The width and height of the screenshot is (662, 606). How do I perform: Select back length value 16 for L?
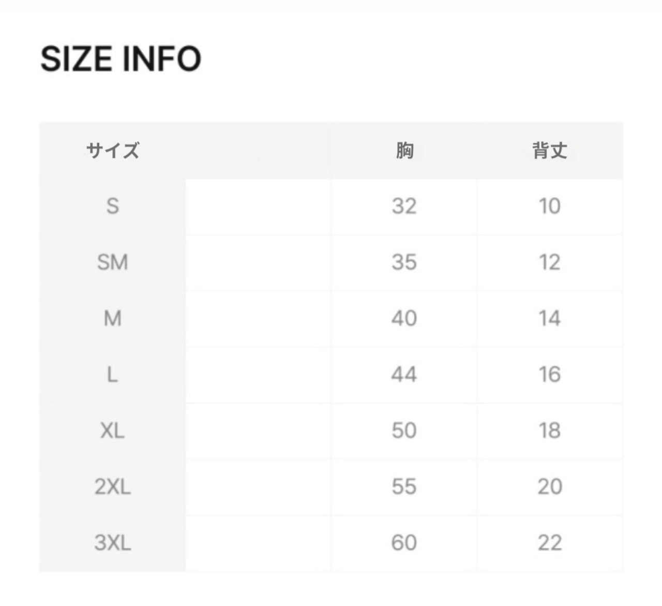point(550,374)
